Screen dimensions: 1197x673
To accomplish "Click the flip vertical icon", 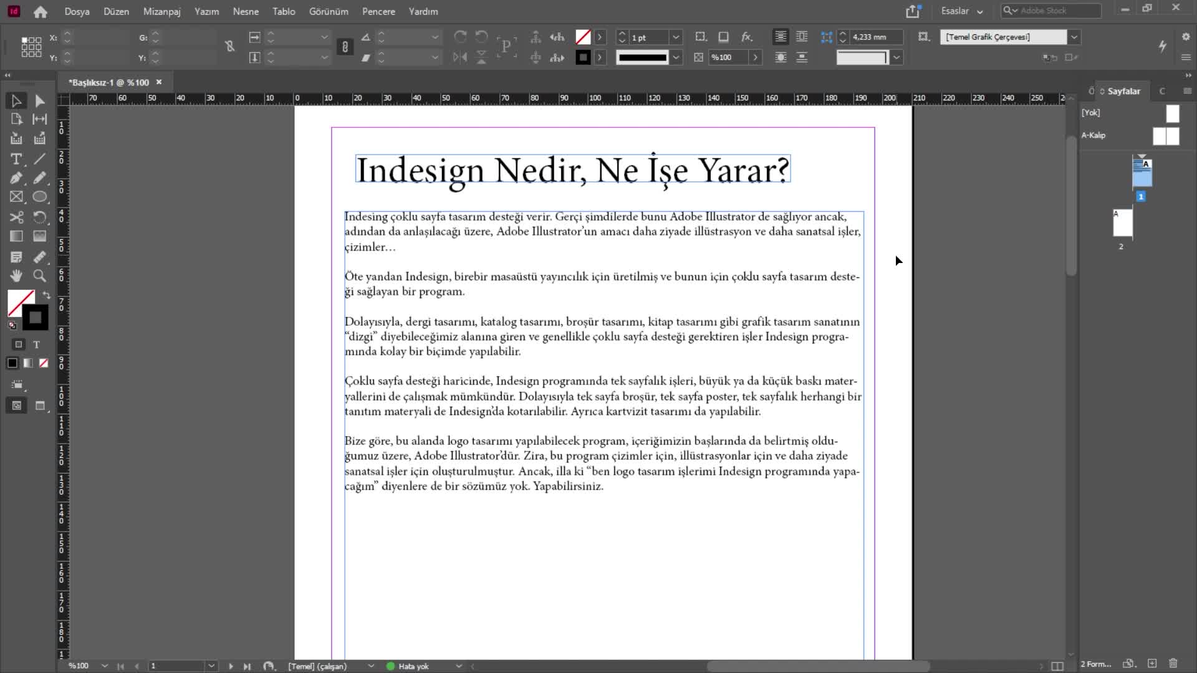I will tap(481, 57).
